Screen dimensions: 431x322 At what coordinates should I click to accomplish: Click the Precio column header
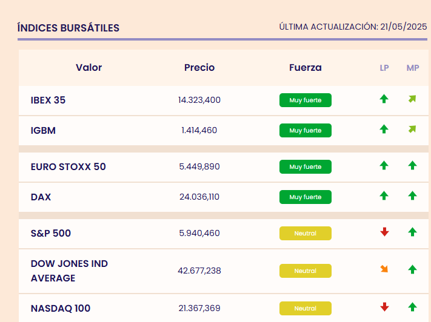pyautogui.click(x=199, y=68)
